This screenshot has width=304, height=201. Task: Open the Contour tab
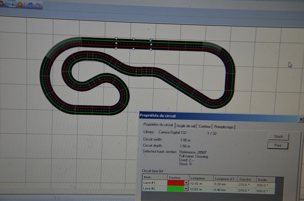click(x=205, y=126)
